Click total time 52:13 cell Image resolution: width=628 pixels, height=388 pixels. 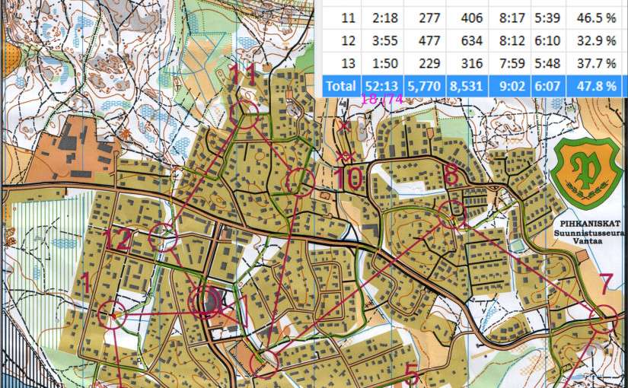(x=382, y=86)
